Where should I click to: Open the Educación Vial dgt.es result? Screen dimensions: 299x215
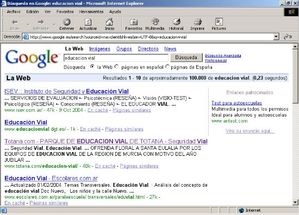click(26, 122)
